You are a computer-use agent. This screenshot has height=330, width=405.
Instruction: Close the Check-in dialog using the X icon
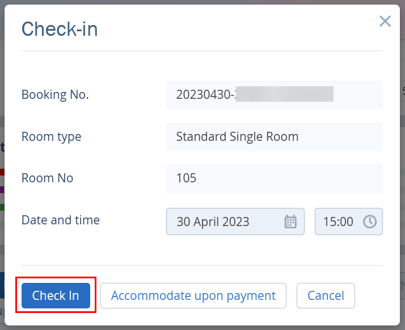[x=385, y=21]
